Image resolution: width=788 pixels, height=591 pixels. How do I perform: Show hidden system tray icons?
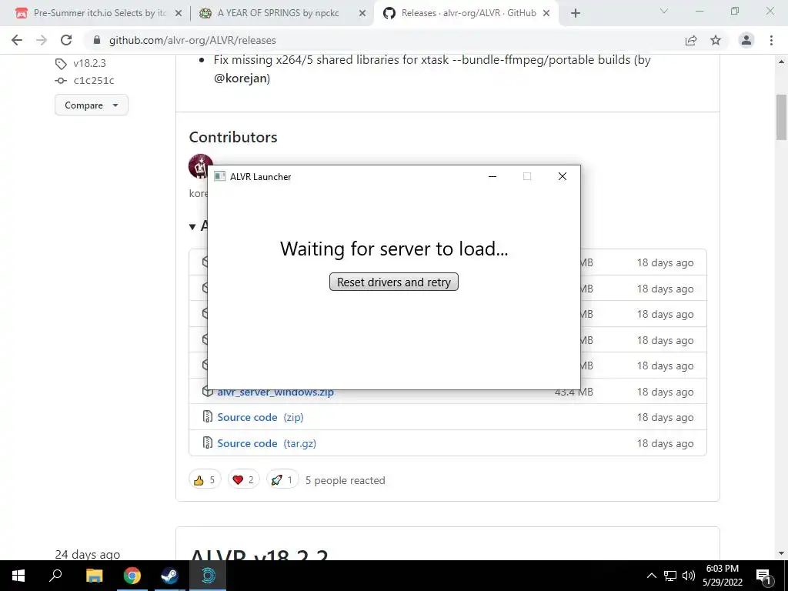[651, 576]
